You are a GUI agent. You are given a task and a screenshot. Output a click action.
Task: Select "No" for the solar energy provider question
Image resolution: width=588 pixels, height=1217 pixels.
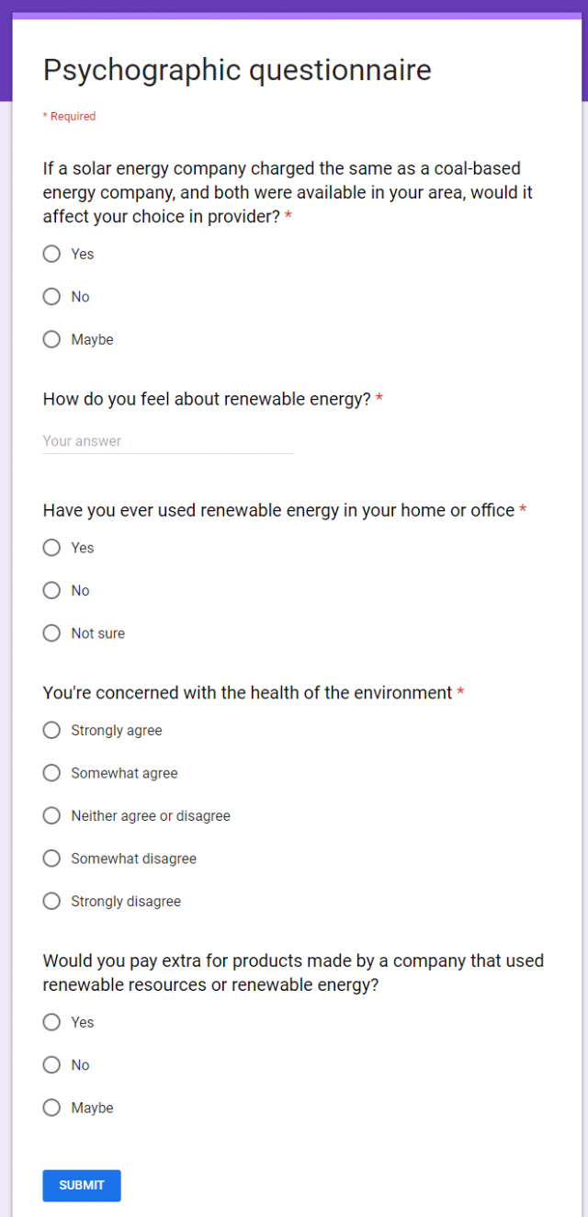coord(51,296)
